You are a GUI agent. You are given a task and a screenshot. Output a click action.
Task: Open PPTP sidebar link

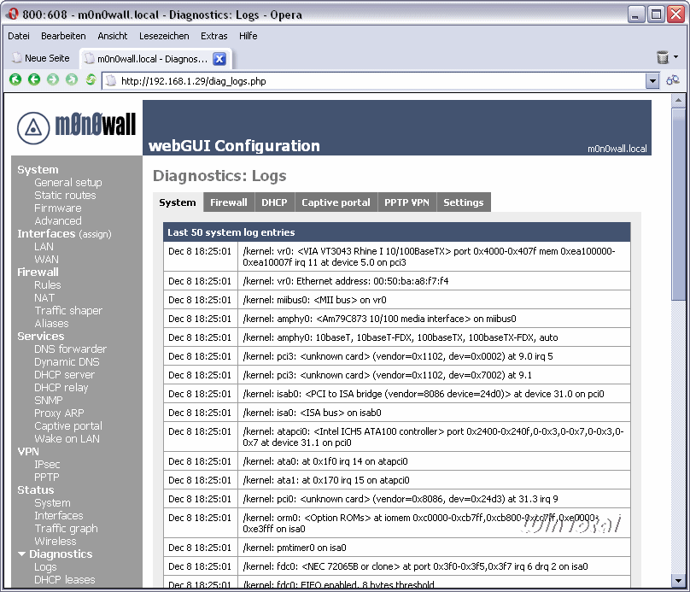47,478
